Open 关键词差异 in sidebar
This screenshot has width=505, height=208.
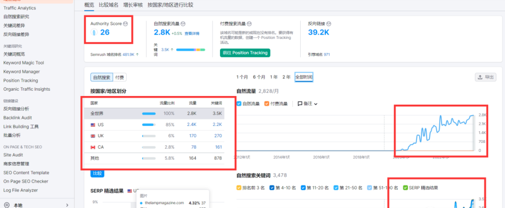14,25
